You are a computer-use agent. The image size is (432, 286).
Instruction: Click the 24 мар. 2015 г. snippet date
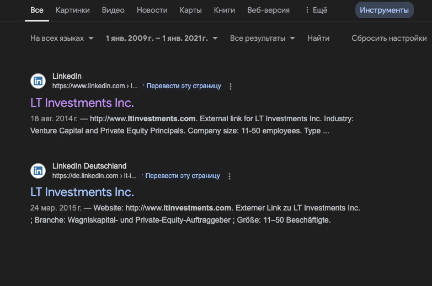(56, 208)
